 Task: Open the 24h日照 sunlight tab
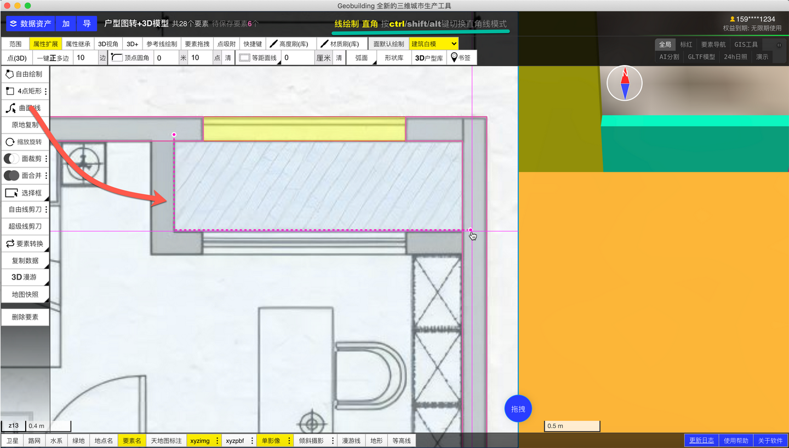[x=735, y=57]
